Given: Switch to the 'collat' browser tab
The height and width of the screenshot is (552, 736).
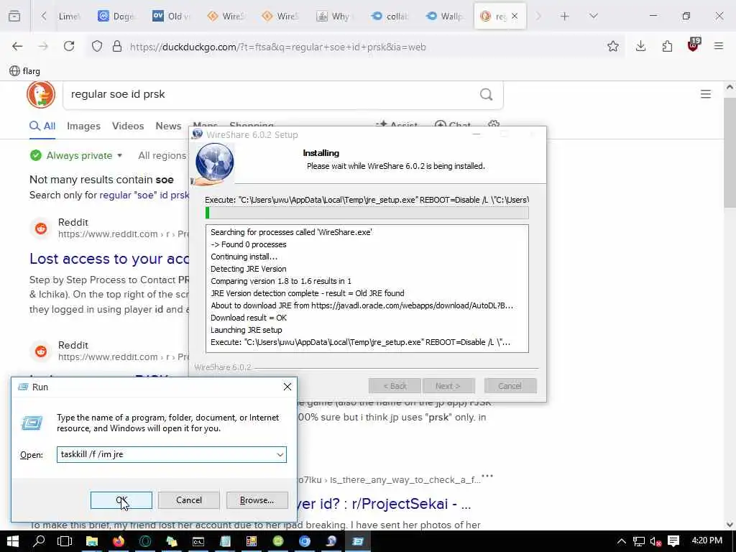Looking at the screenshot, I should [390, 16].
